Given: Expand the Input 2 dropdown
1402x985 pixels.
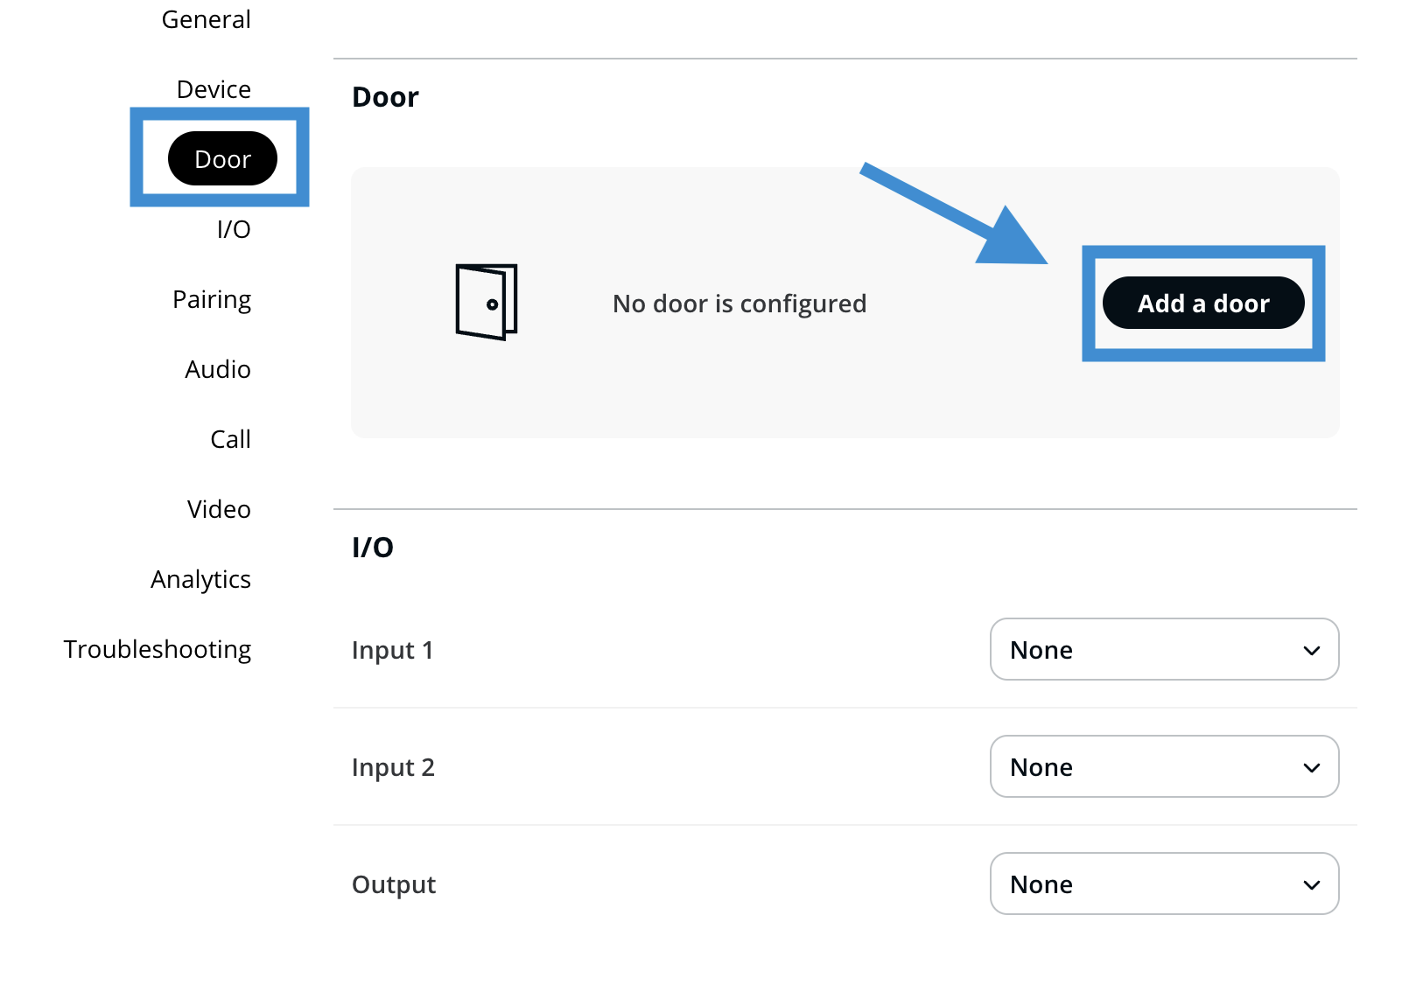Looking at the screenshot, I should [1163, 767].
